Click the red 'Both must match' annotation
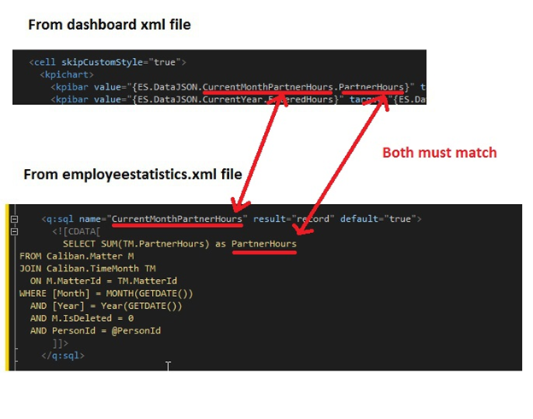This screenshot has width=533, height=419. pos(439,153)
